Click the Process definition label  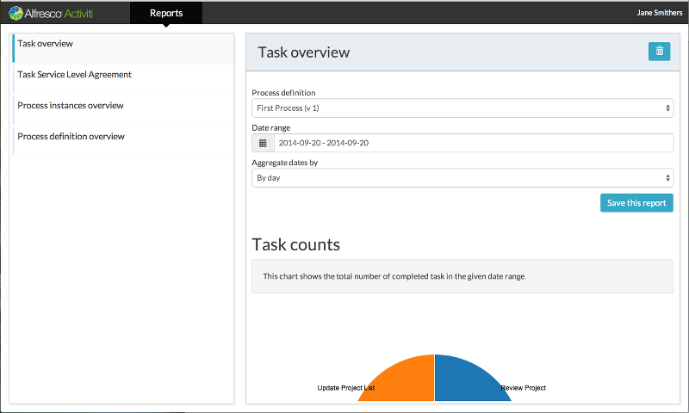coord(283,93)
